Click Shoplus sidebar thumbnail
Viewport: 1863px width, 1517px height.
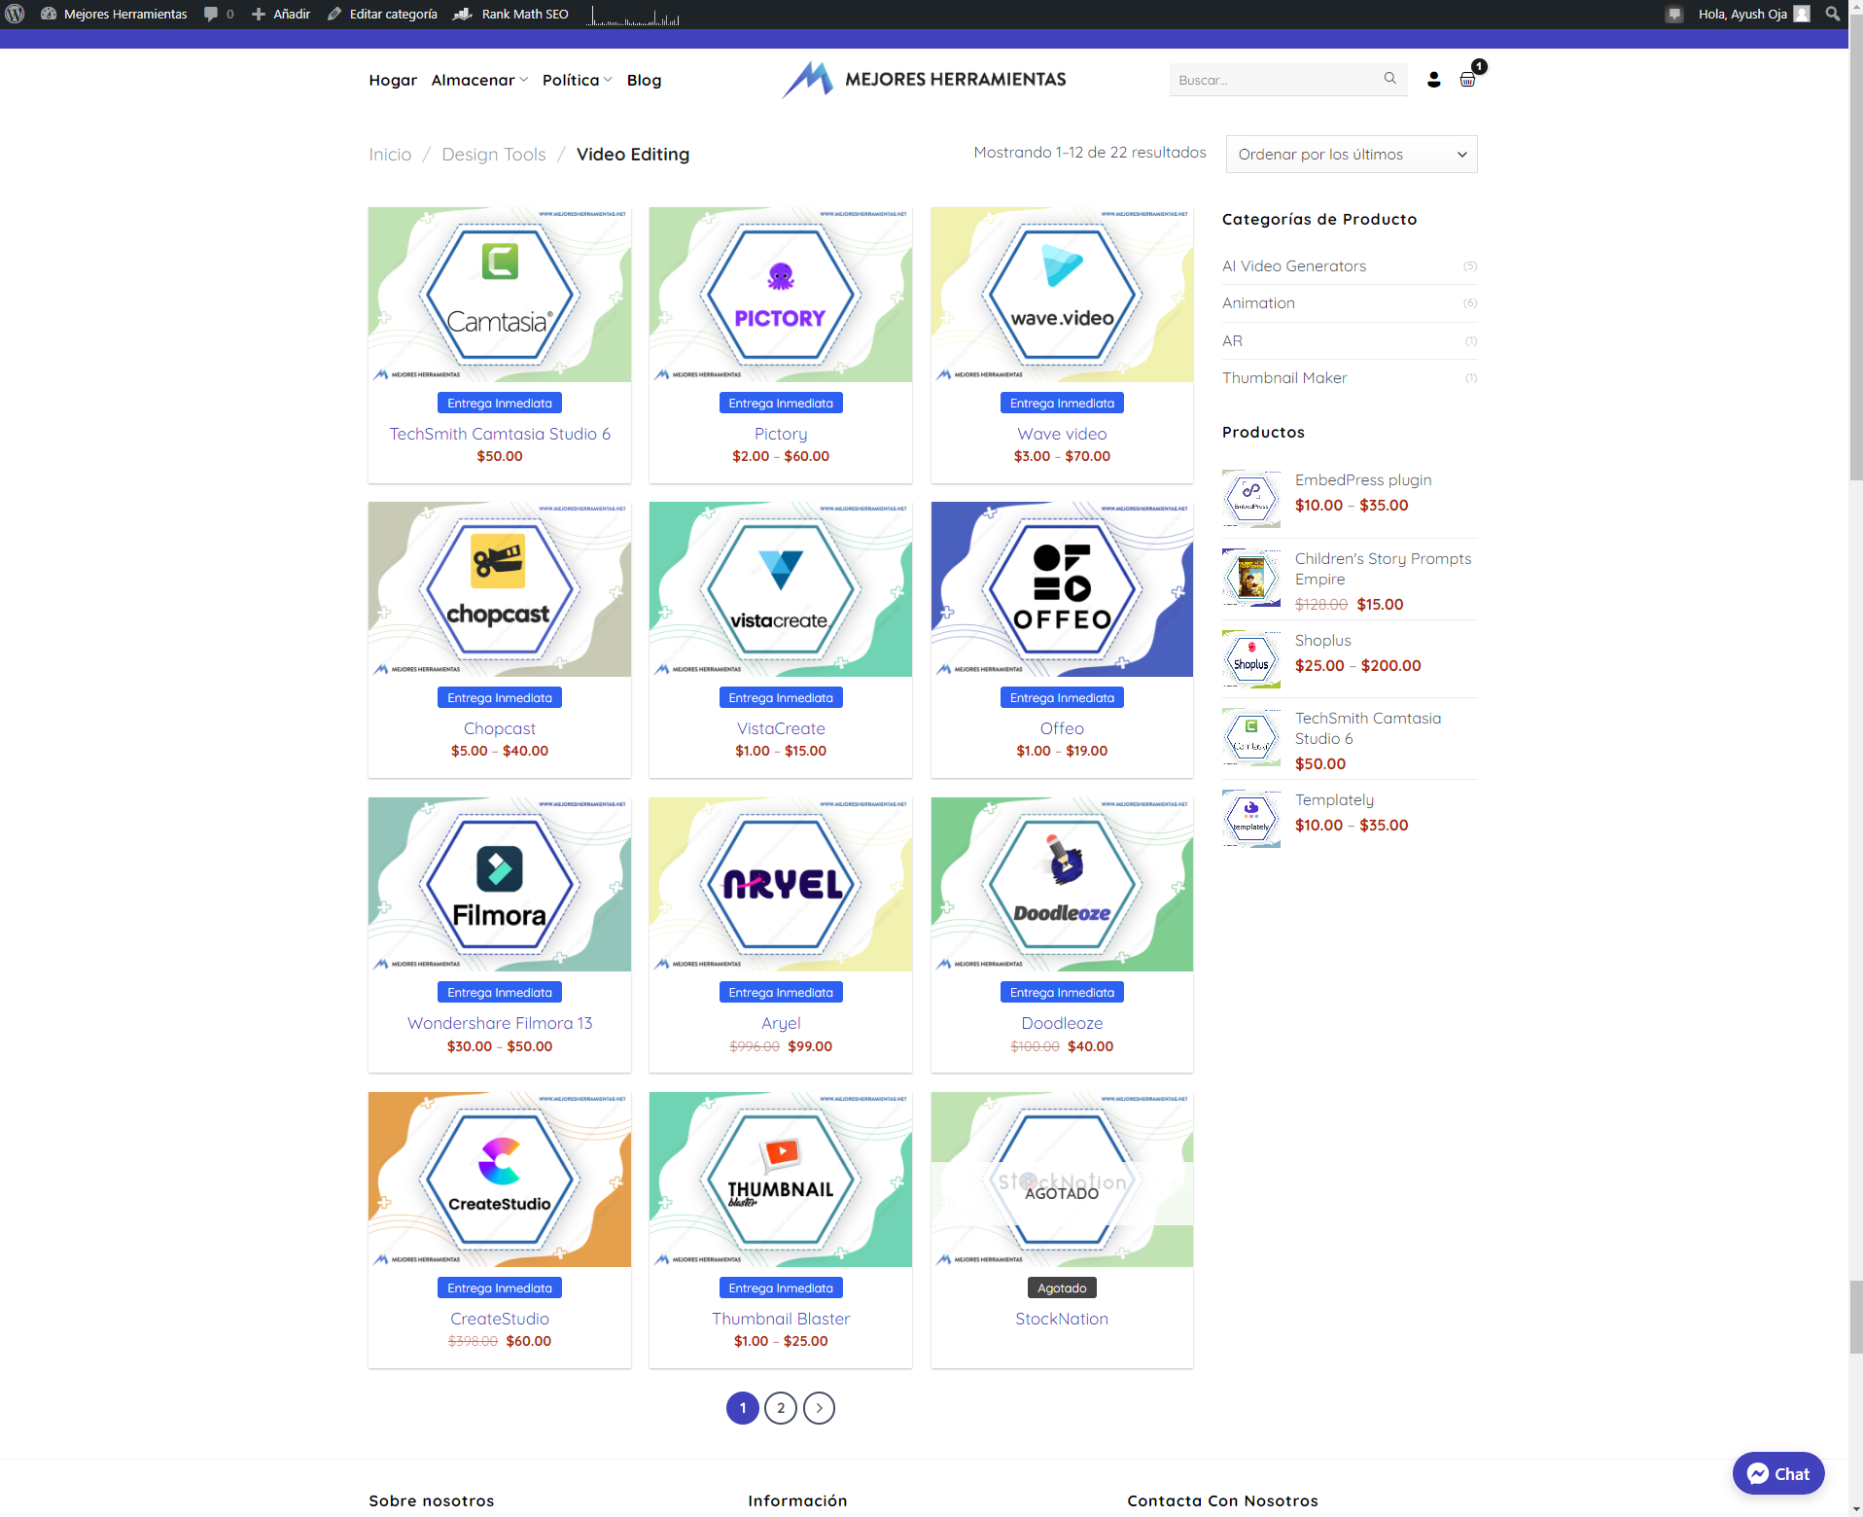click(x=1251, y=659)
